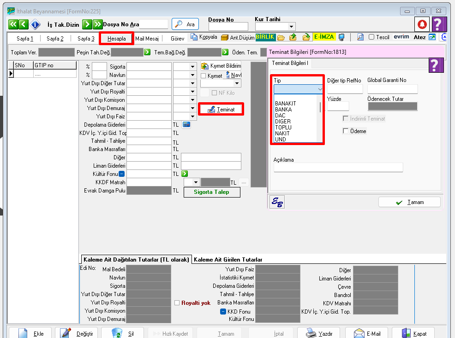
Task: Click the Açıklama text field
Action: 338,168
